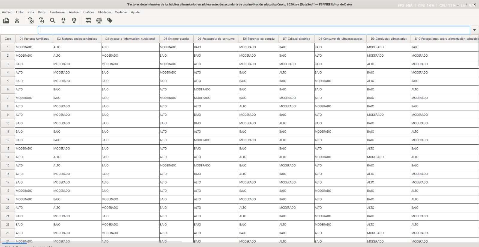Open the Transformar menu
Viewport: 479px width, 247px height.
pos(57,12)
